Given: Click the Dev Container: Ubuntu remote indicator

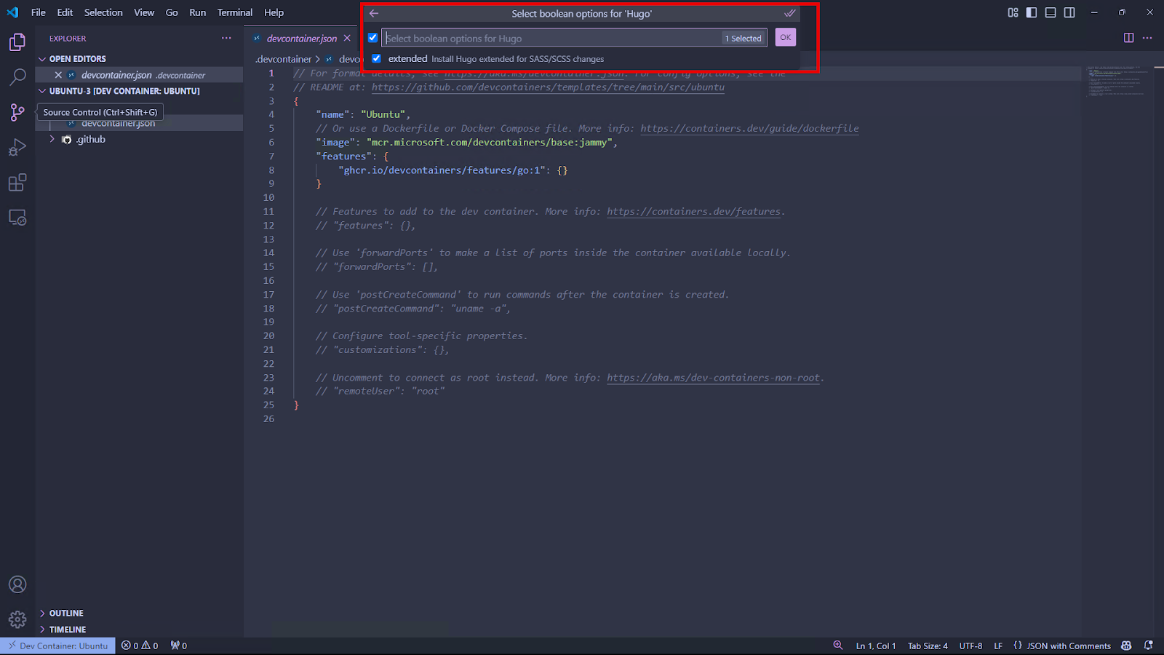Looking at the screenshot, I should pyautogui.click(x=57, y=646).
